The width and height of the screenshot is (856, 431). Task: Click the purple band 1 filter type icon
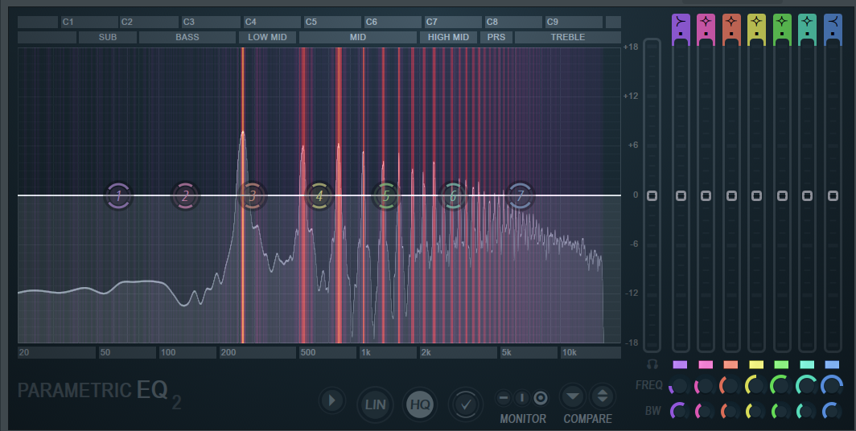[681, 22]
